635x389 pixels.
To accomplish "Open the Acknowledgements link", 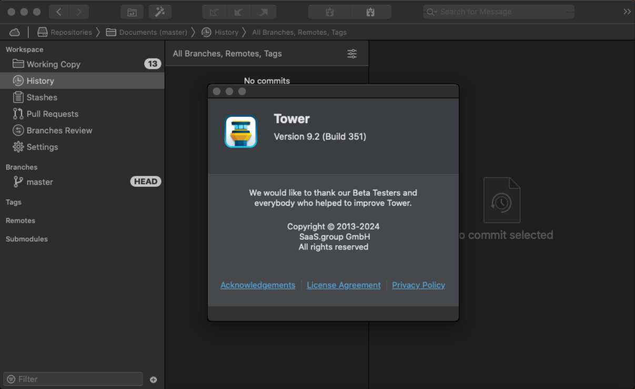I will click(258, 285).
